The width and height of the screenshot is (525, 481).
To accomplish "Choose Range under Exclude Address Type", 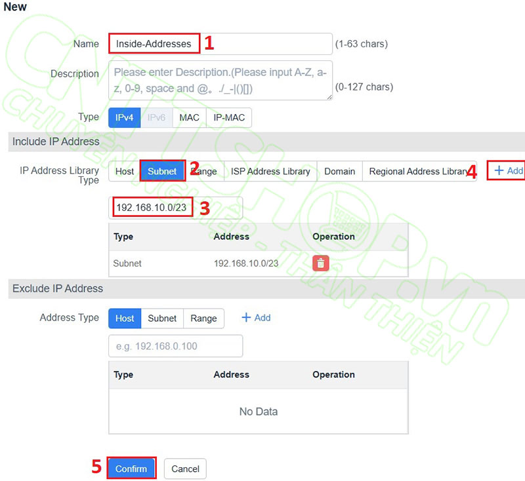I will click(203, 318).
